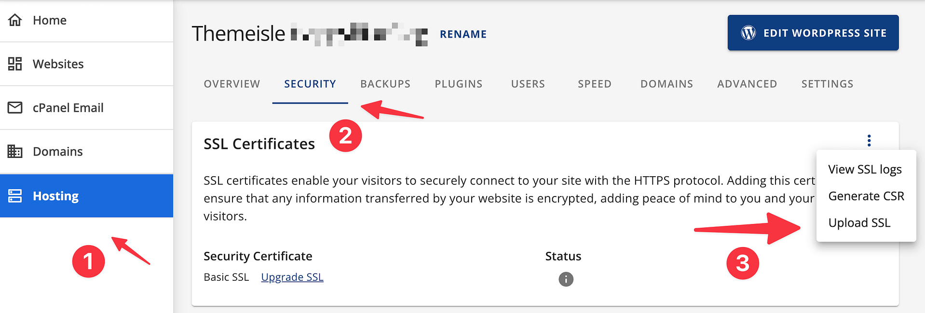Select Upload SSL option
The image size is (925, 313).
pyautogui.click(x=859, y=223)
